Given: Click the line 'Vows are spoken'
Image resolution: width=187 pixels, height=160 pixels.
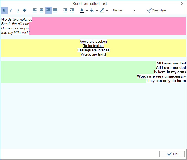Looking at the screenshot, I should pyautogui.click(x=93, y=41).
